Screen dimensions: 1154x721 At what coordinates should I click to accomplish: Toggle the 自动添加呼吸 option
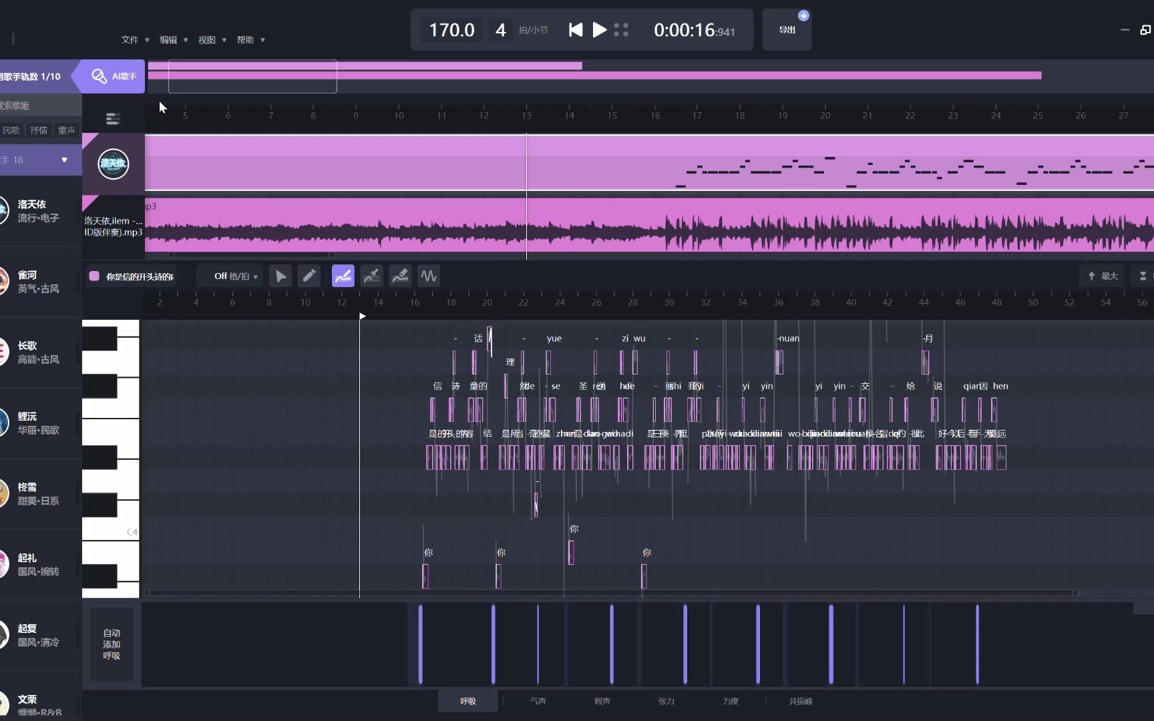point(111,644)
